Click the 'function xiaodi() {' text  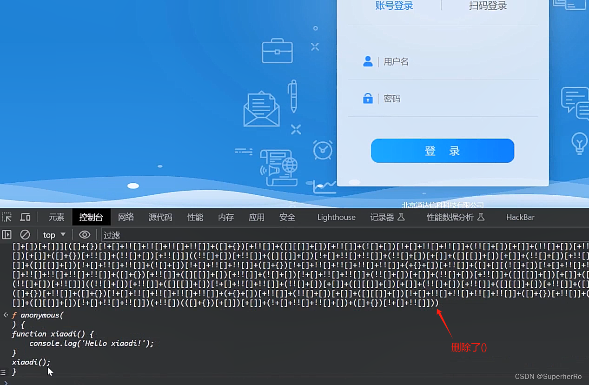tap(53, 334)
